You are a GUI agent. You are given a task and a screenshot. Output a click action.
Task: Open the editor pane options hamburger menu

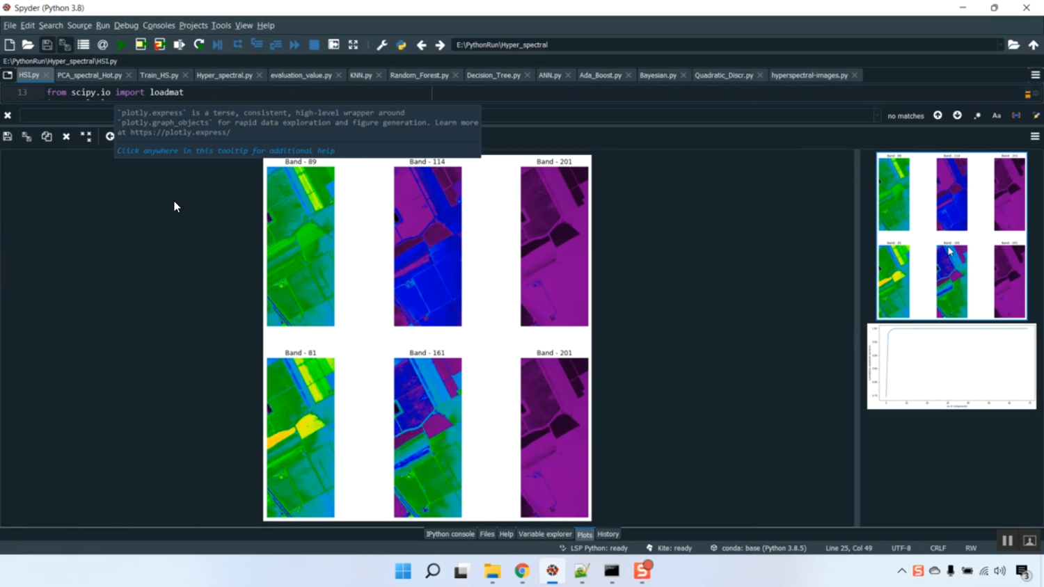click(x=1035, y=75)
